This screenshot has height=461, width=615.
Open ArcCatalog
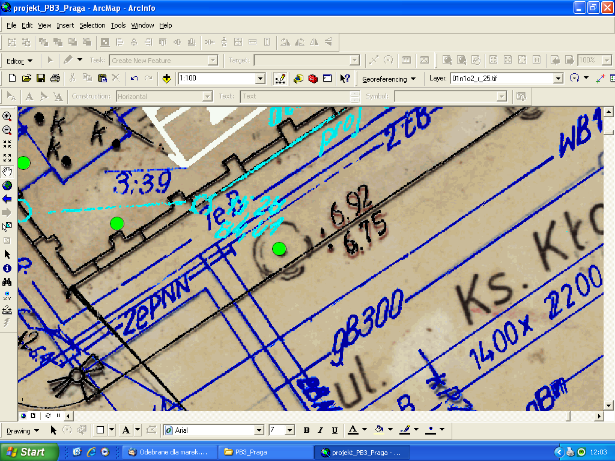(298, 79)
